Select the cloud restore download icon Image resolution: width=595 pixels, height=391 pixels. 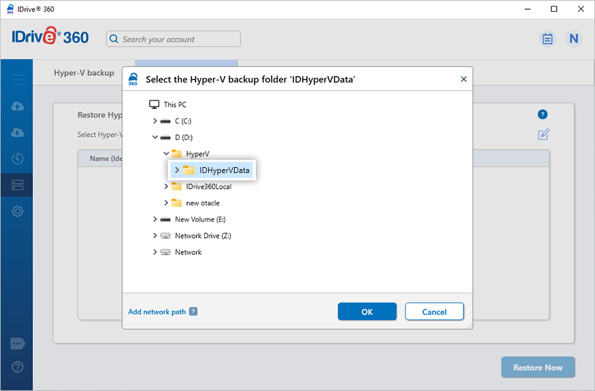click(x=18, y=133)
